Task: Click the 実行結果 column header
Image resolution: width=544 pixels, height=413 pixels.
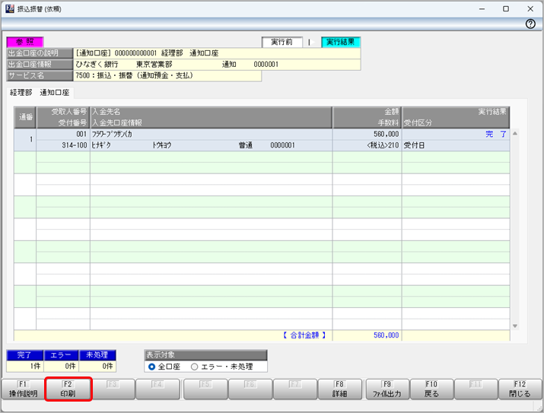Action: click(492, 112)
